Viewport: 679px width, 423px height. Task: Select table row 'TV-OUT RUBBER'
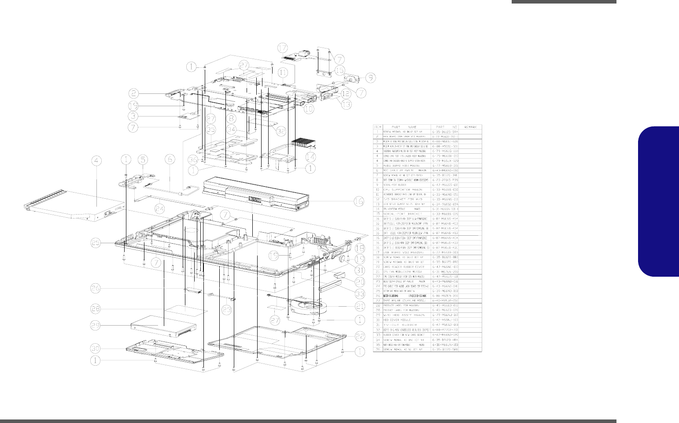tap(428, 325)
